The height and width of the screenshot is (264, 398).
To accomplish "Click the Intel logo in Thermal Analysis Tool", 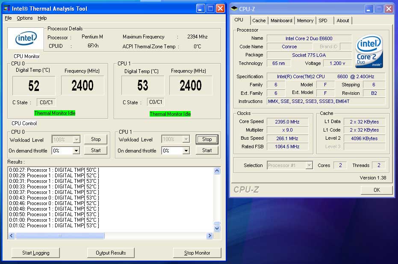I will pos(26,38).
